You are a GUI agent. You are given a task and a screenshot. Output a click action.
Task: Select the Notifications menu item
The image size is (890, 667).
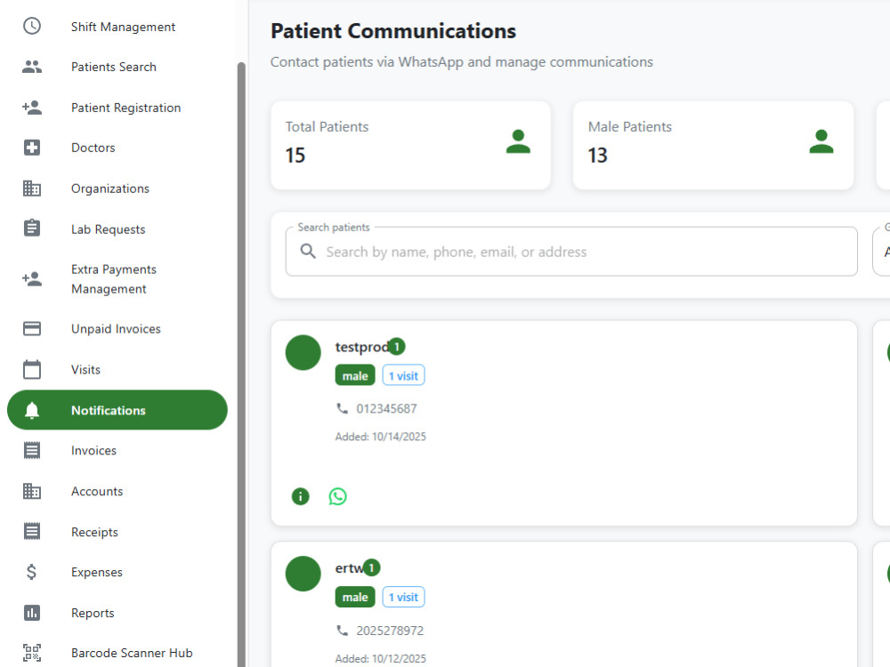click(117, 410)
